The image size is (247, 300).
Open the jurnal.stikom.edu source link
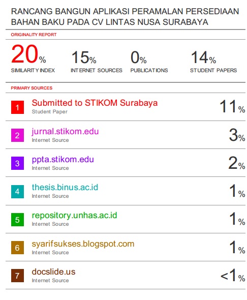pos(65,131)
